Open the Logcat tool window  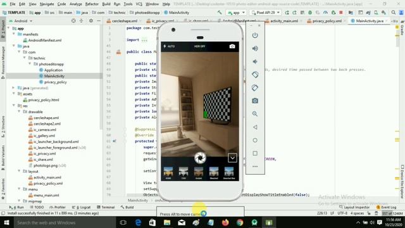(81, 207)
